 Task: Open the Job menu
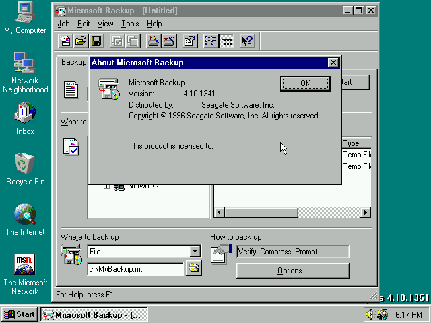point(63,24)
